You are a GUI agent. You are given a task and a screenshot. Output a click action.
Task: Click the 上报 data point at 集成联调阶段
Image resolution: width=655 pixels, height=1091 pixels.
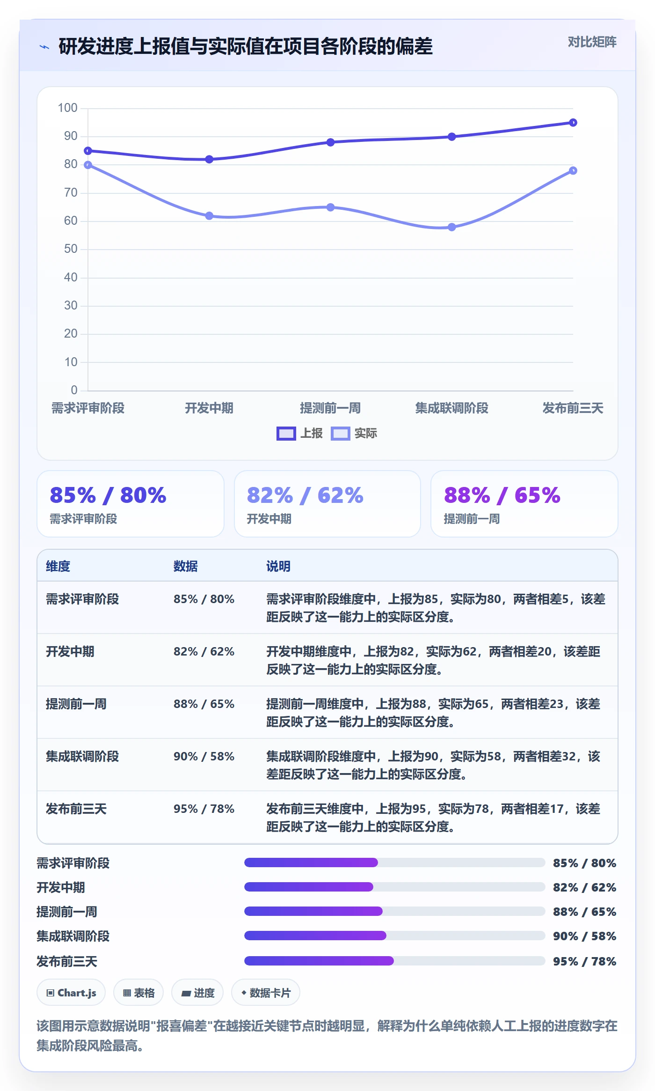(451, 137)
